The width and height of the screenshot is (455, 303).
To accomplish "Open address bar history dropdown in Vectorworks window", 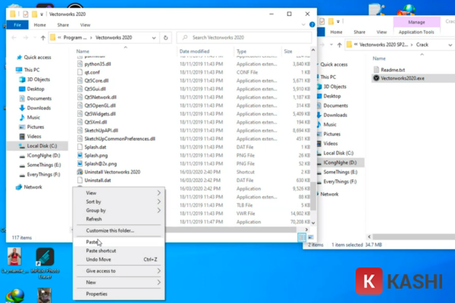I will click(x=154, y=38).
